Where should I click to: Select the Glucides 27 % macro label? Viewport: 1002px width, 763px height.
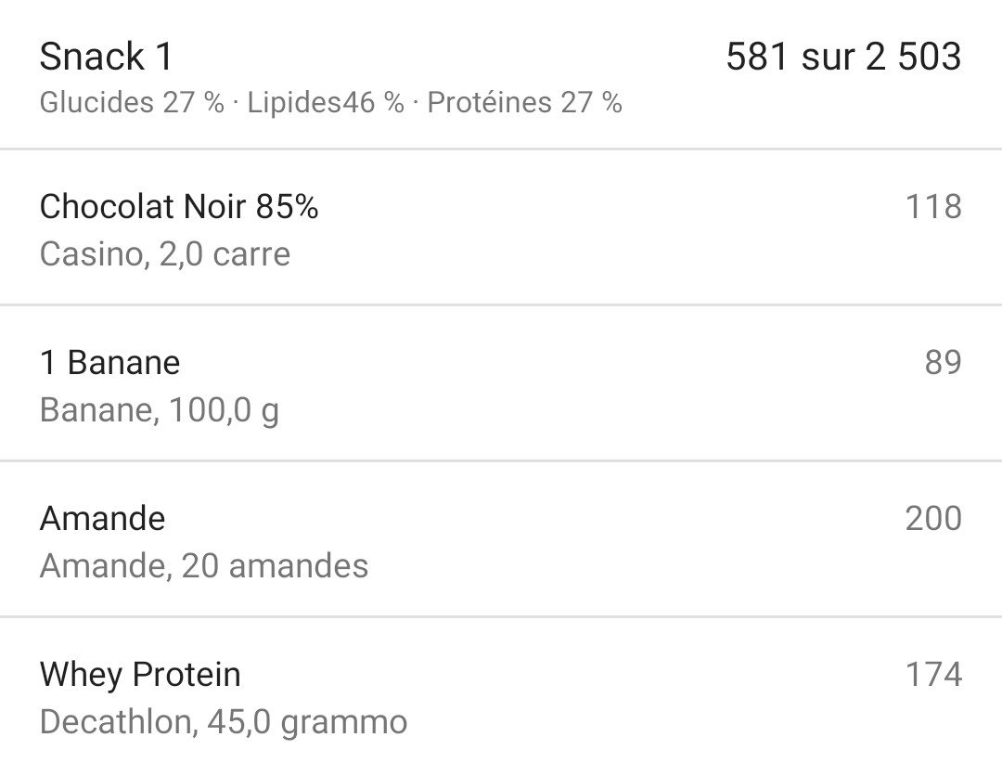(x=132, y=102)
